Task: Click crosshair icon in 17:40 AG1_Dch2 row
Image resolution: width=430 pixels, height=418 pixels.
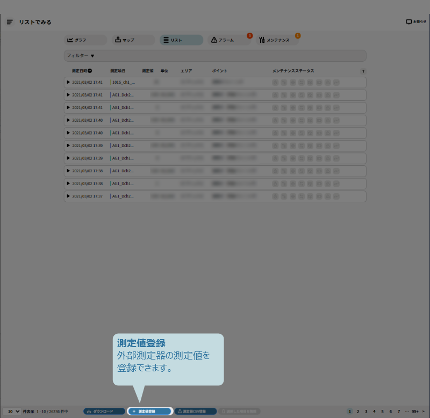Action: point(293,120)
